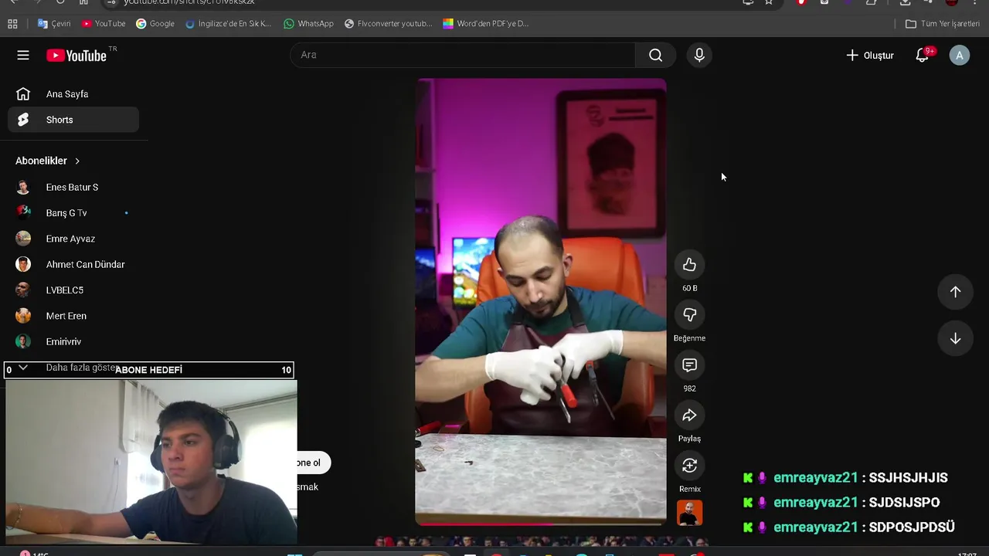The height and width of the screenshot is (556, 989).
Task: Bookmark this page with star icon
Action: point(769,2)
